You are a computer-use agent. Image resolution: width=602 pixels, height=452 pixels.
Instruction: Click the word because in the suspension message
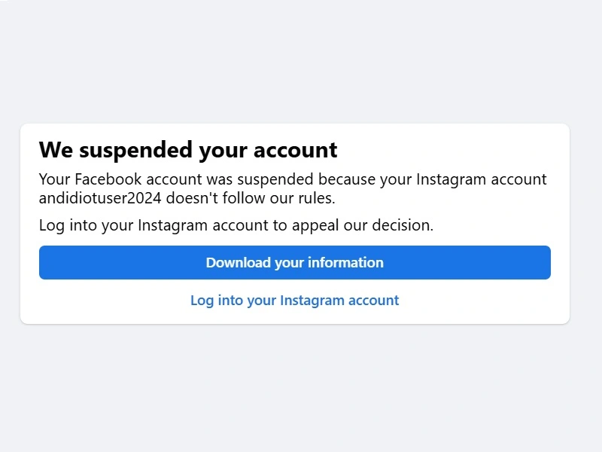(347, 179)
